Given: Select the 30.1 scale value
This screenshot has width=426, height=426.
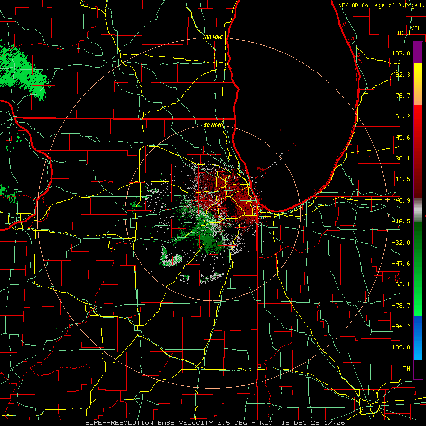Looking at the screenshot, I should point(403,159).
